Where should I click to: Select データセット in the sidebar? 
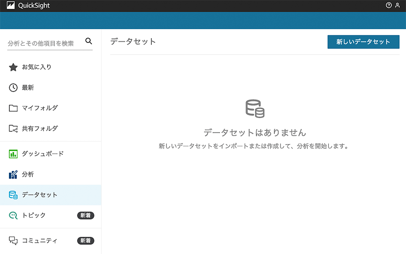coord(50,195)
